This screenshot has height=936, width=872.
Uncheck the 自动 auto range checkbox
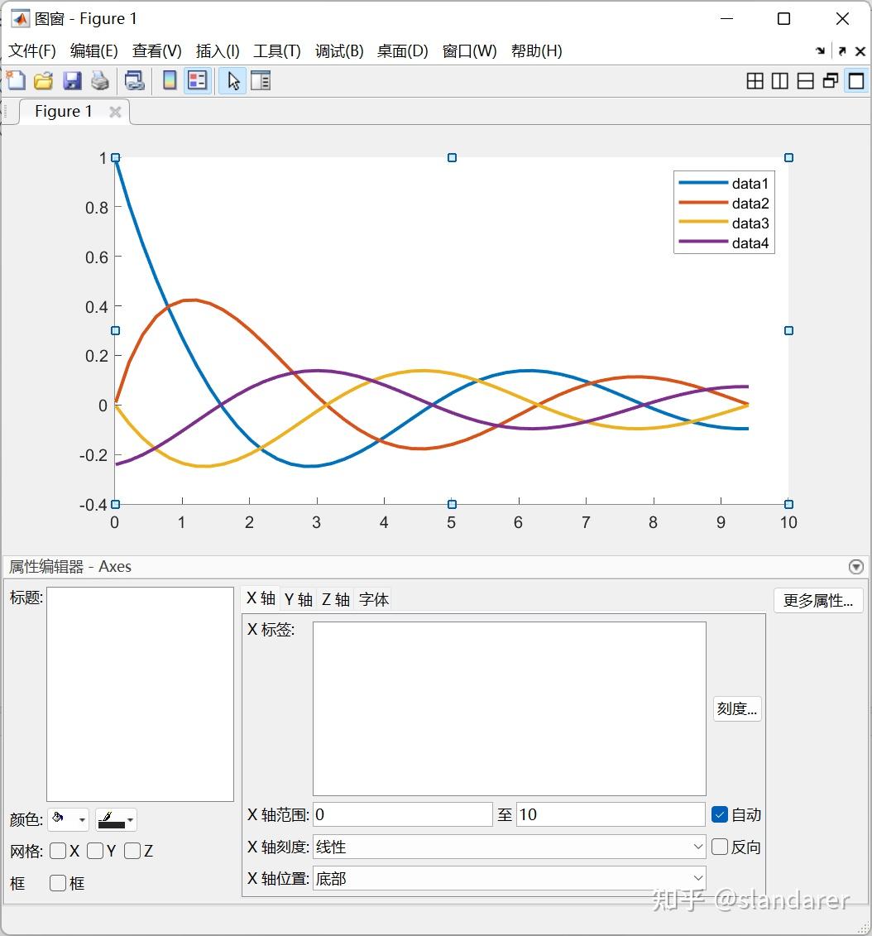719,814
